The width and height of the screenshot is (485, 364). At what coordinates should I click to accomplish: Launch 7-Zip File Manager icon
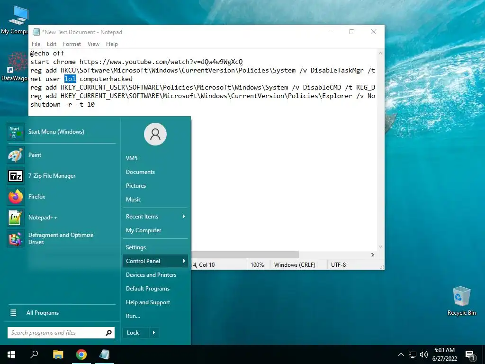click(x=16, y=176)
